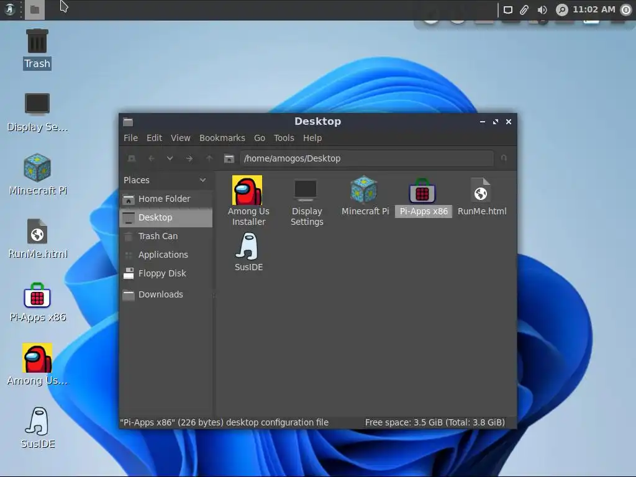636x477 pixels.
Task: Open Applications in Places sidebar
Action: 166,255
